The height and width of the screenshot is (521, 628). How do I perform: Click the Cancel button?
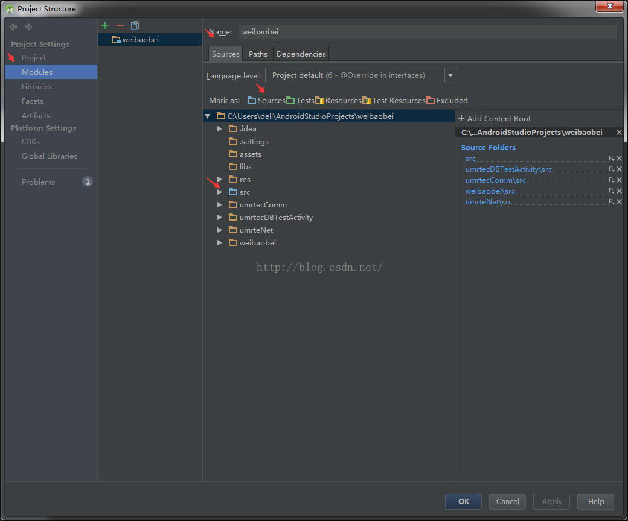coord(507,502)
